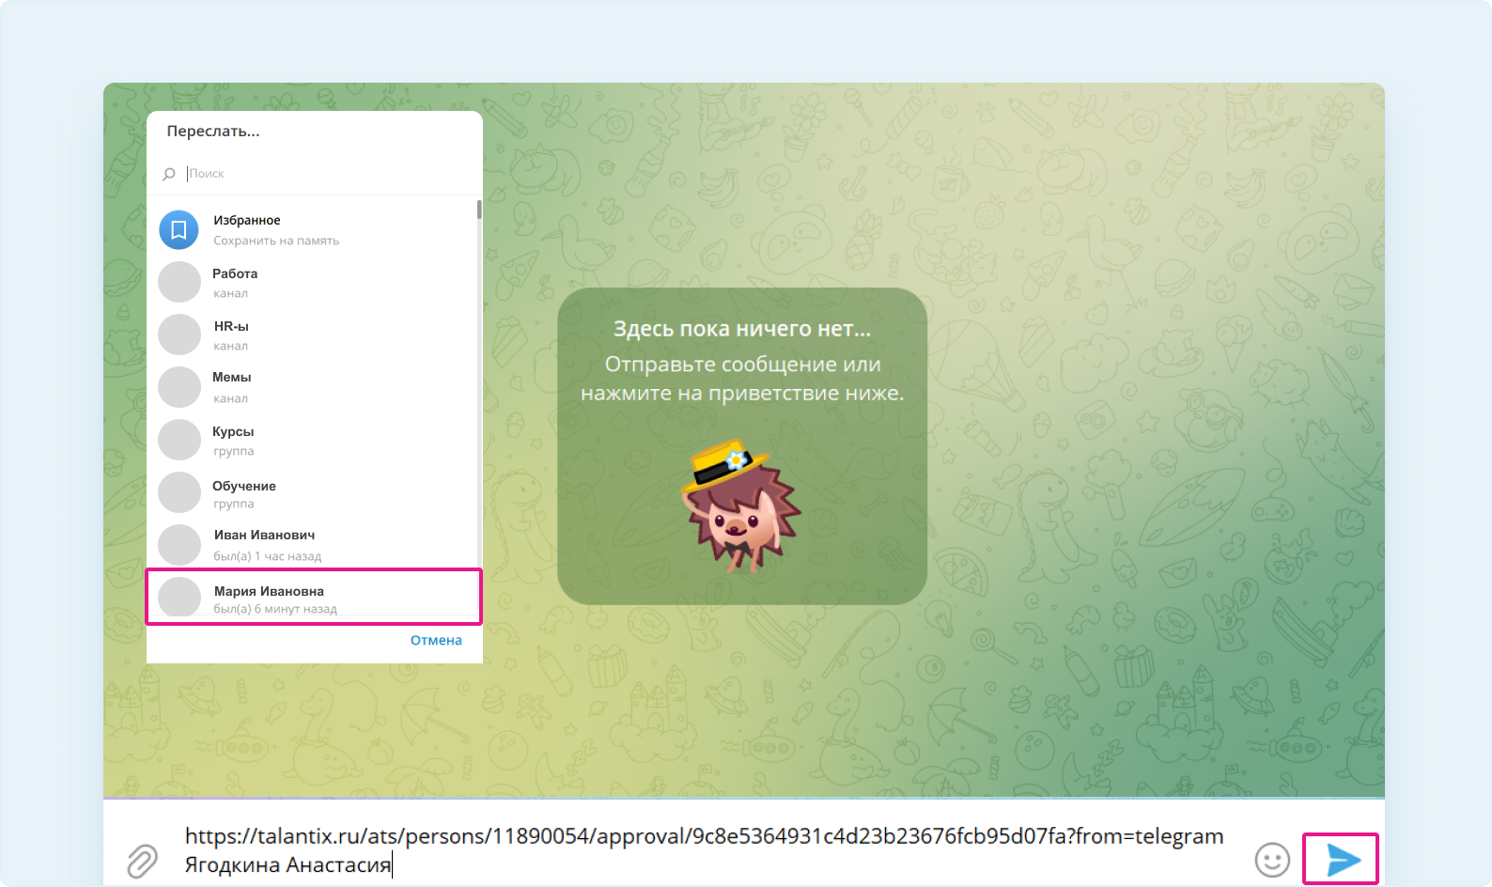Choose the HR-ы channel name
Screen dimensions: 1492x887
pyautogui.click(x=231, y=326)
